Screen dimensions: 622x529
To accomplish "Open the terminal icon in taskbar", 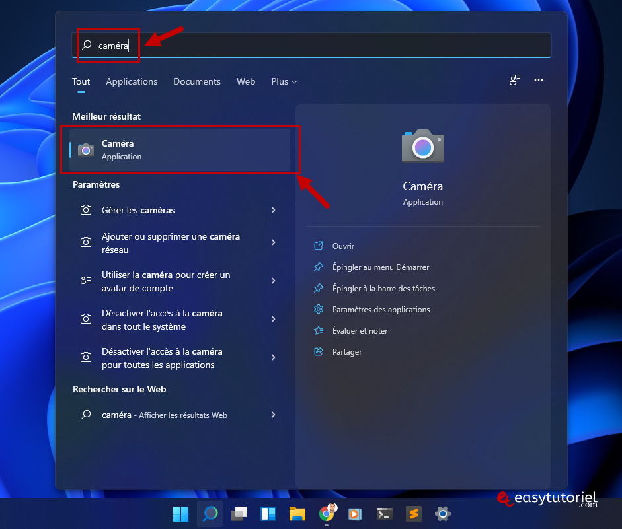I will (x=385, y=514).
